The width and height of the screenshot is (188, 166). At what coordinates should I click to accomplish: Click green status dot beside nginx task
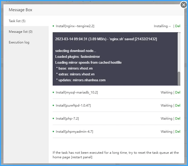(x=53, y=26)
